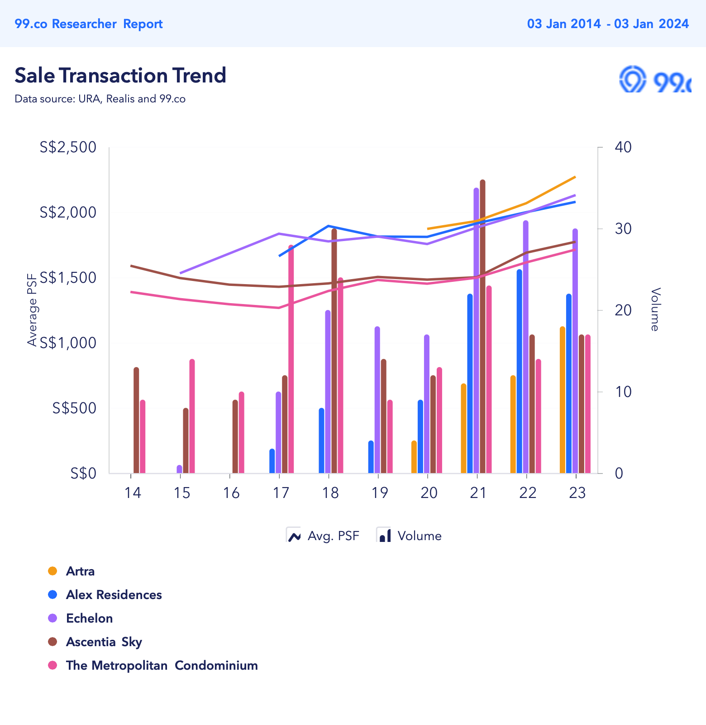The image size is (706, 725).
Task: Click the rotated Volume axis title on the right
Action: tap(655, 309)
